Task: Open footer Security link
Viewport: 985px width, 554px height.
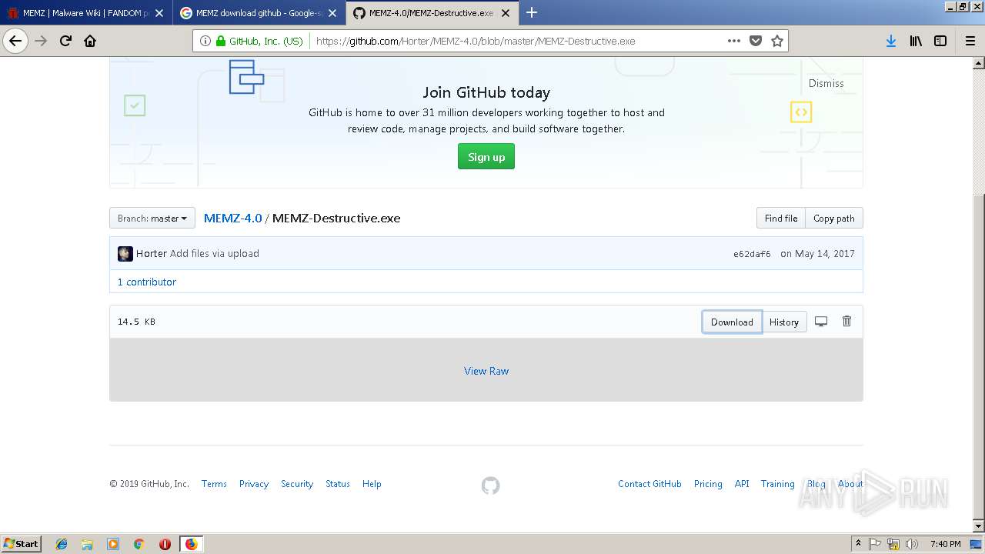Action: coord(297,484)
